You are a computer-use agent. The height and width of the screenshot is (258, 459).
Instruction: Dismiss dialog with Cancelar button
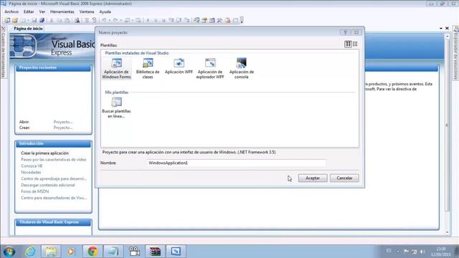click(x=344, y=178)
